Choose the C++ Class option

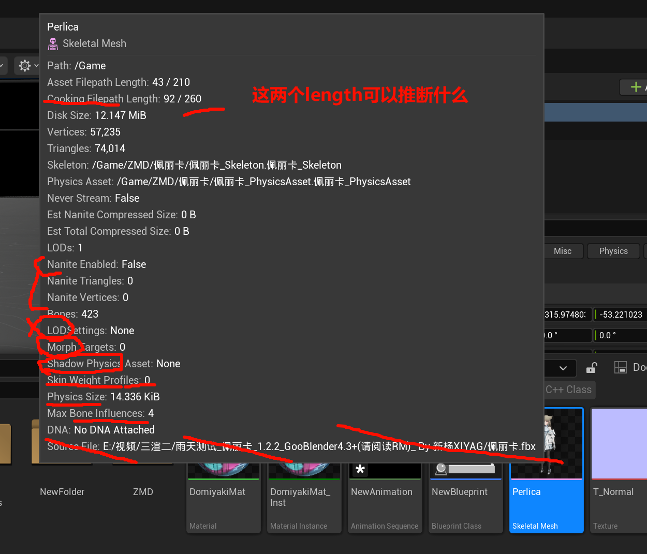pyautogui.click(x=568, y=390)
